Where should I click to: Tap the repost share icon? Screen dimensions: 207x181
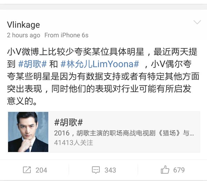tap(27, 170)
